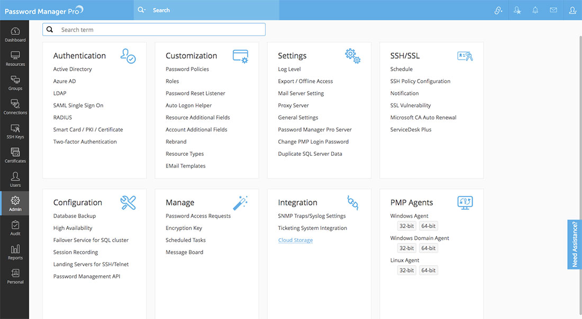Open SSH Policy Configuration
The height and width of the screenshot is (319, 582).
(x=420, y=81)
